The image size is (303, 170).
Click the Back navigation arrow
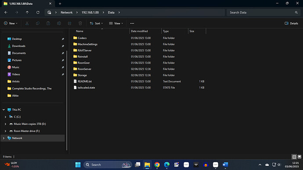coord(6,12)
